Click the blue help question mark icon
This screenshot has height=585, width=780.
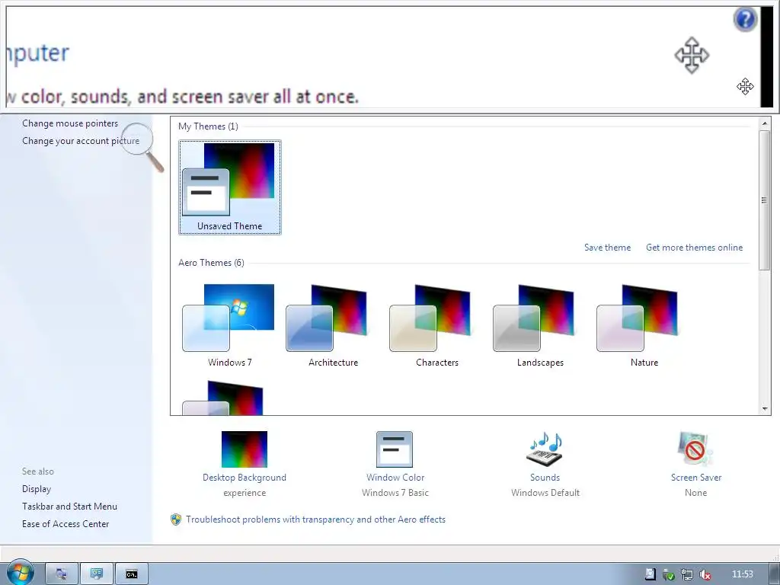(x=745, y=19)
